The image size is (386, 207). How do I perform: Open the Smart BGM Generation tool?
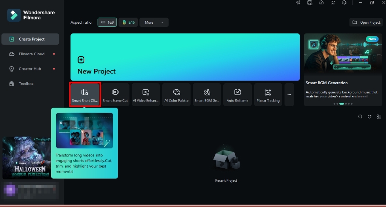207,95
